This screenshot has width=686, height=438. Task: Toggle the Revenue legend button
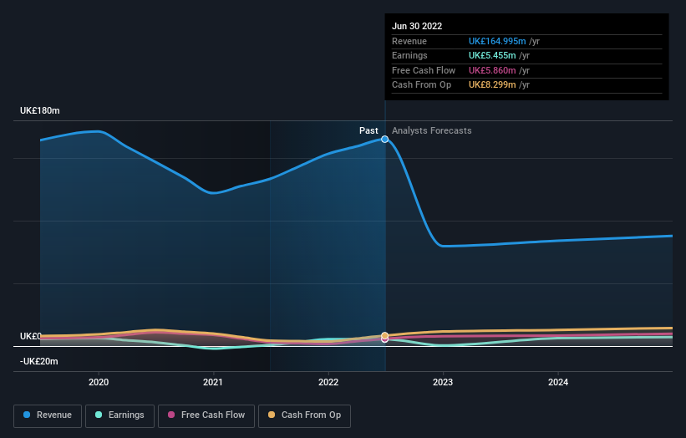48,415
